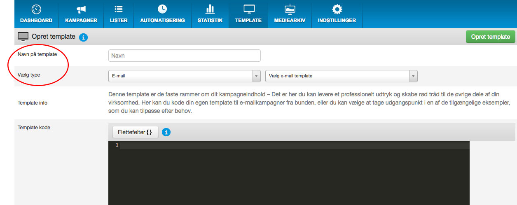Click the Template info label
This screenshot has height=205, width=517.
(x=32, y=103)
